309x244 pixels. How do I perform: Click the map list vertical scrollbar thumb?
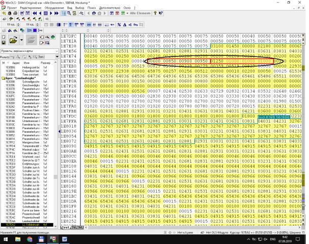pyautogui.click(x=55, y=177)
